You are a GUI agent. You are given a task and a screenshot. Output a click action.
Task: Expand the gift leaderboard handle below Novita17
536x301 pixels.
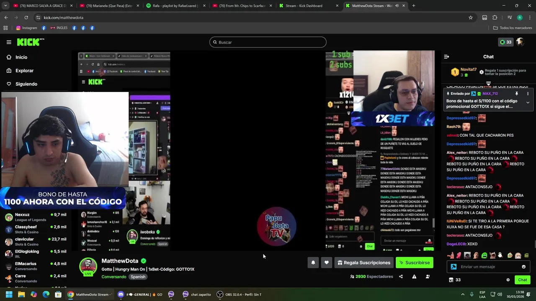(488, 84)
